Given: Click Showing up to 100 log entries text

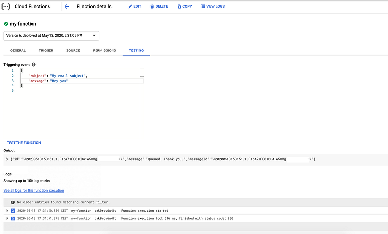Looking at the screenshot, I should [x=27, y=181].
